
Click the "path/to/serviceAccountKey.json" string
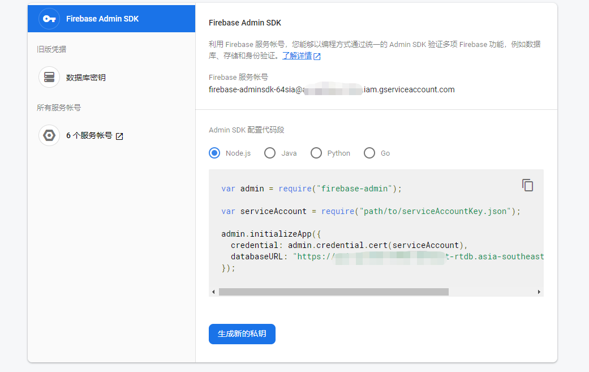[435, 211]
